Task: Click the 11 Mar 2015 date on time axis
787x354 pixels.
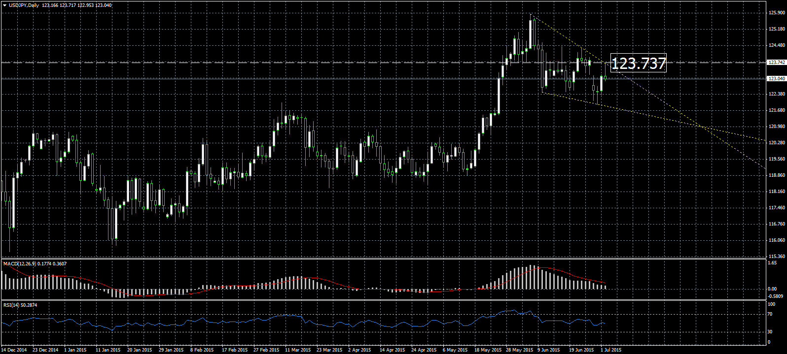Action: (x=298, y=350)
